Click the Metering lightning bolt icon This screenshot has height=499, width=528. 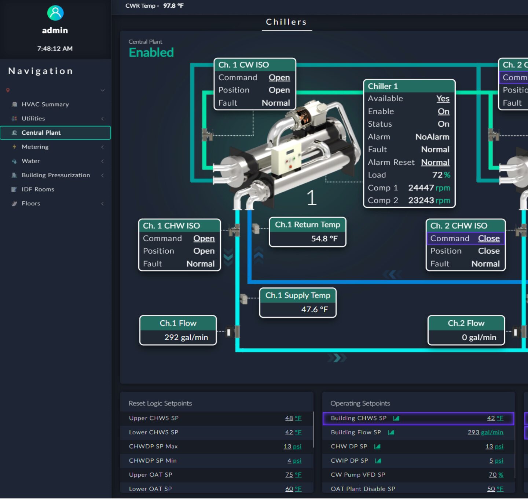(x=14, y=147)
